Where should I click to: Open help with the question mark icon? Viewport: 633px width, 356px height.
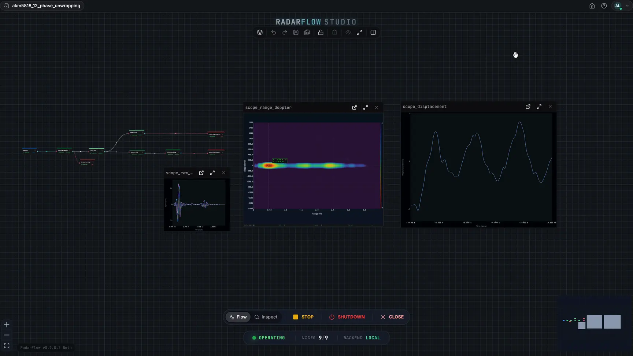604,6
